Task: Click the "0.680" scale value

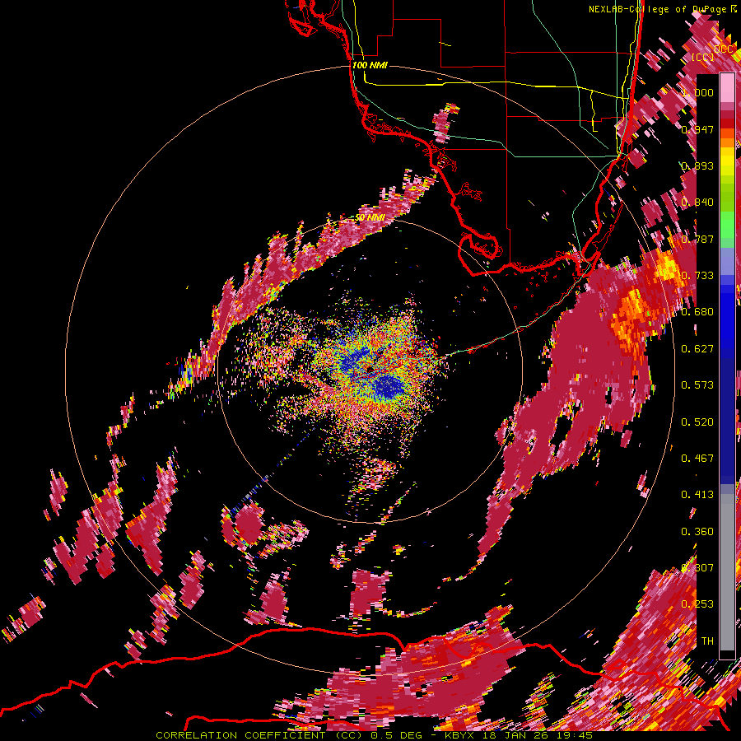Action: (x=697, y=312)
